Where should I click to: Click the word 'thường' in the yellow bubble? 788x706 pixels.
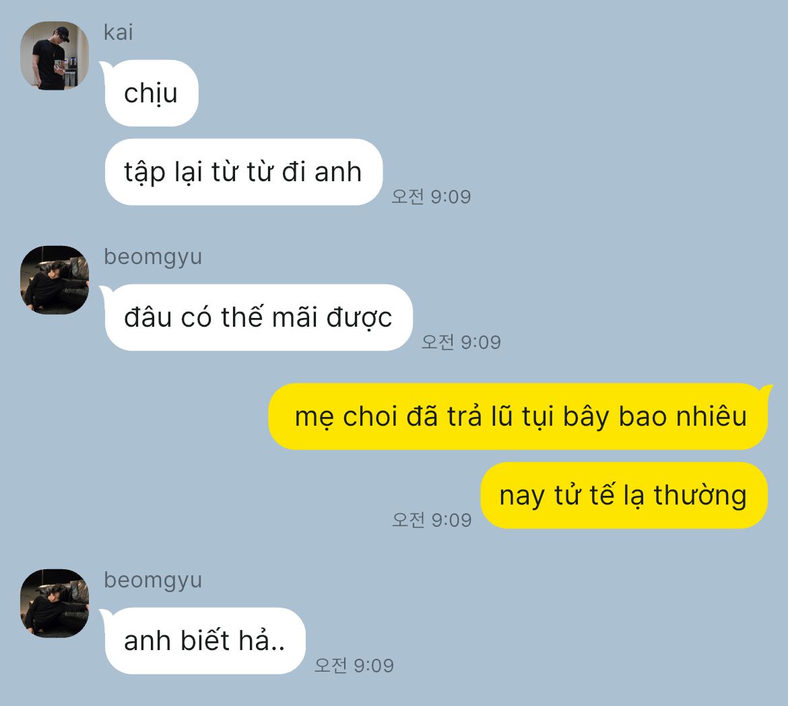700,496
